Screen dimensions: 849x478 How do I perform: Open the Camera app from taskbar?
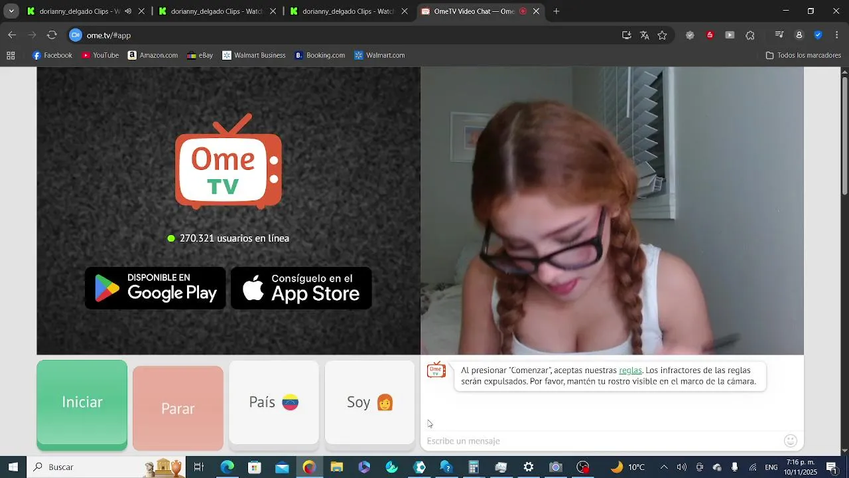(x=556, y=467)
